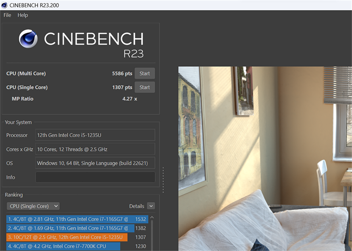The width and height of the screenshot is (352, 251).
Task: Click the MP Ratio value 4.27 x
Action: 129,99
